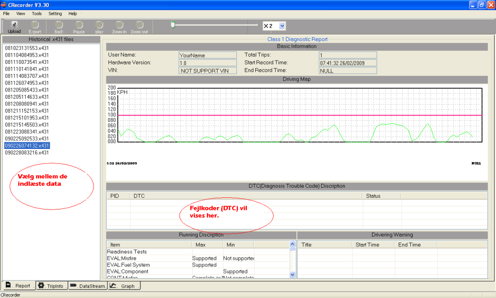Viewport: 496px width, 298px height.
Task: Select file 090228083216.x431 in the list
Action: tap(27, 152)
